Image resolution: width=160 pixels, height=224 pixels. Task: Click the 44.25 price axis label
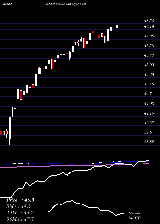point(149,75)
